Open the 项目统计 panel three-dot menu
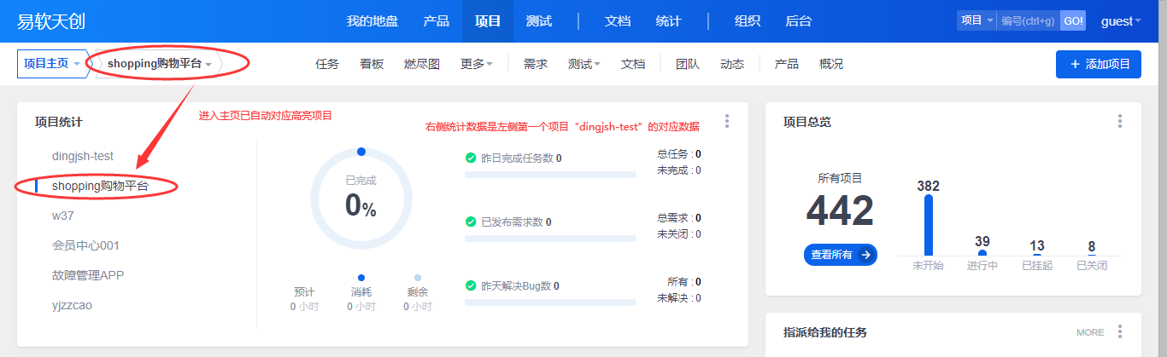Viewport: 1167px width, 357px height. click(x=727, y=121)
